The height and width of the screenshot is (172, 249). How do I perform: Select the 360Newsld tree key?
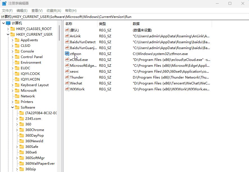tap(34, 141)
